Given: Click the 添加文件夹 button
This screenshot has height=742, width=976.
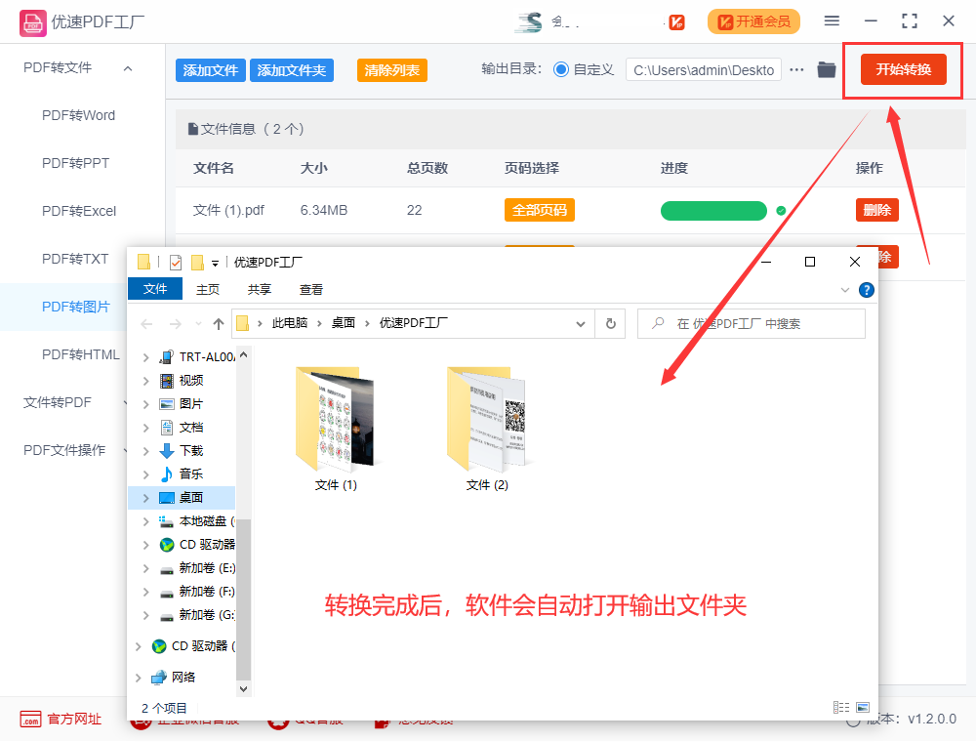Looking at the screenshot, I should (x=291, y=70).
